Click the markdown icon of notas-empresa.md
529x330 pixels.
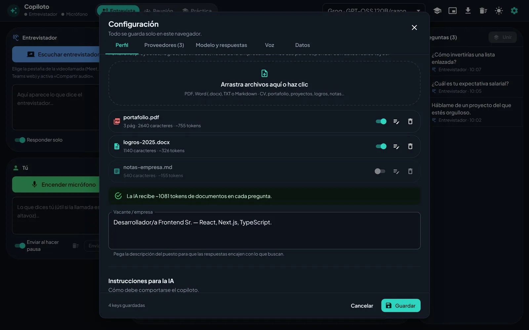(x=117, y=171)
